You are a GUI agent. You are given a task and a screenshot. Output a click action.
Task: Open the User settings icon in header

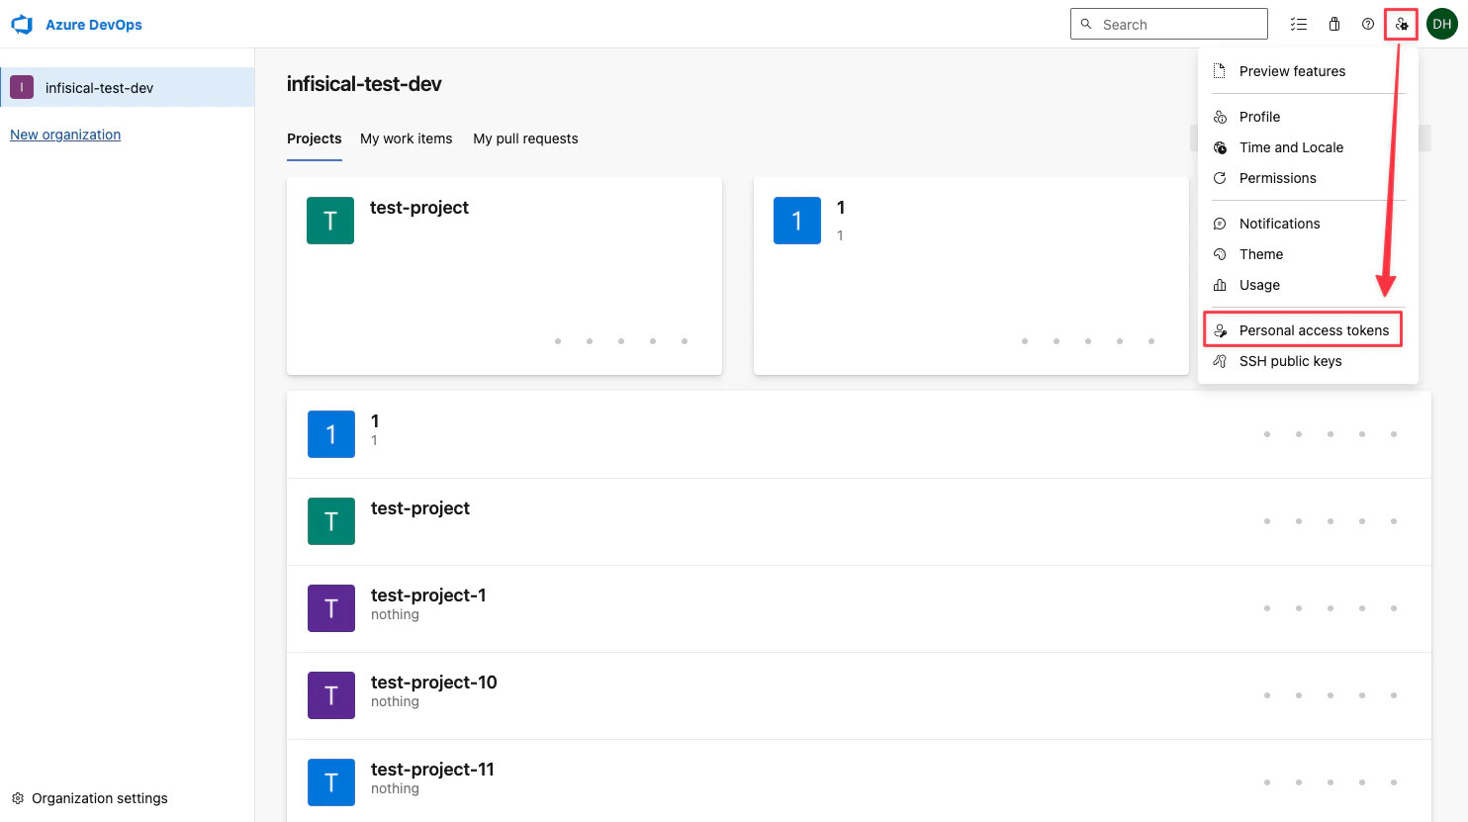(1402, 24)
